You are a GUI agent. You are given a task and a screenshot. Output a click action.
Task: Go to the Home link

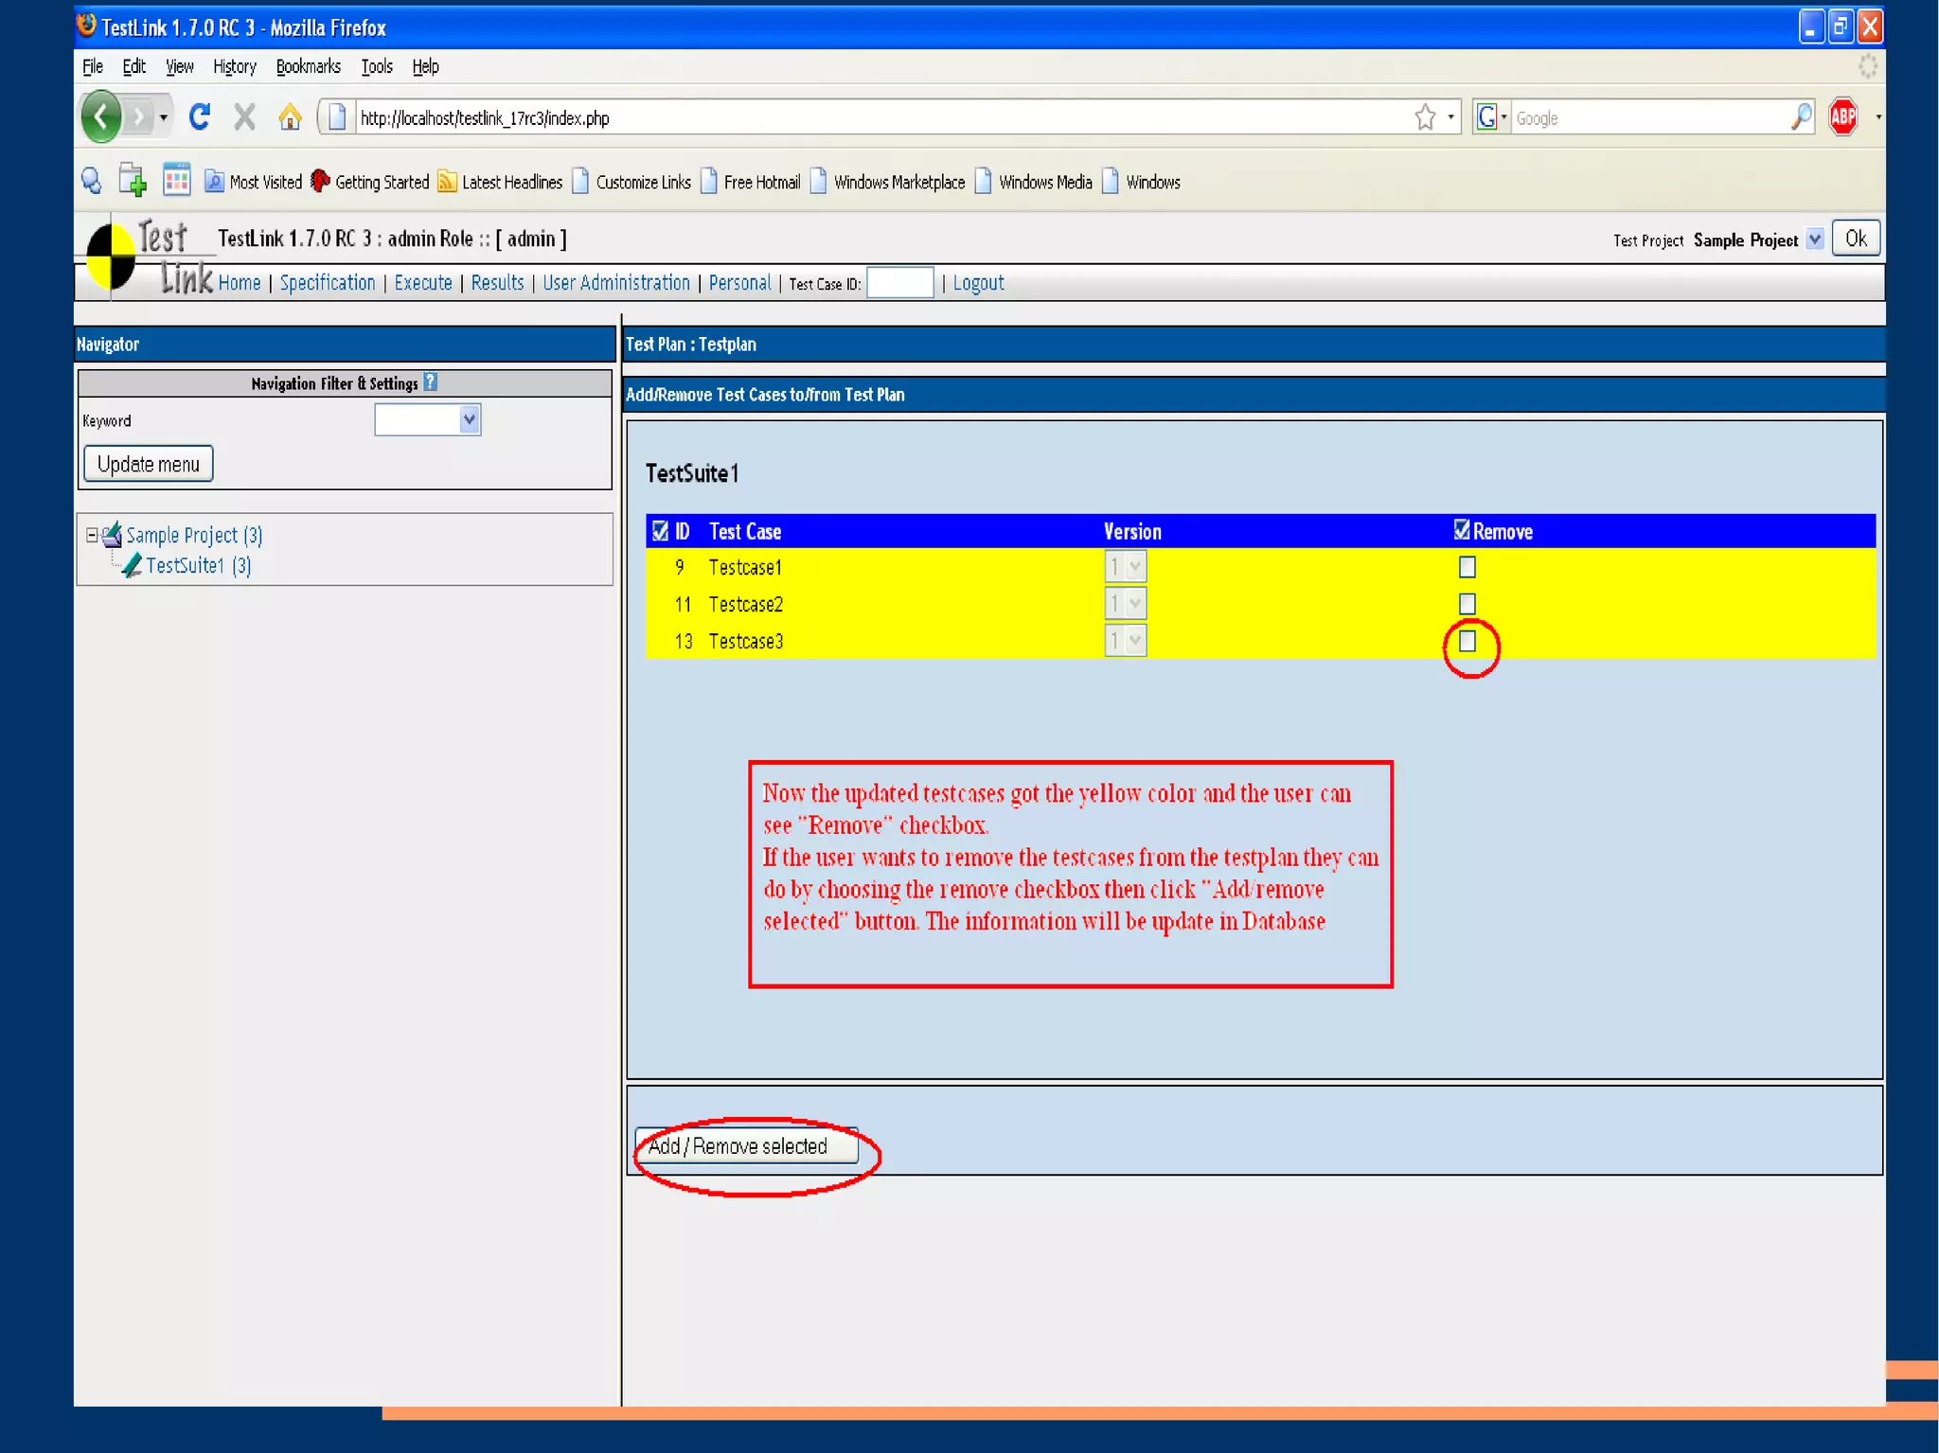point(240,282)
